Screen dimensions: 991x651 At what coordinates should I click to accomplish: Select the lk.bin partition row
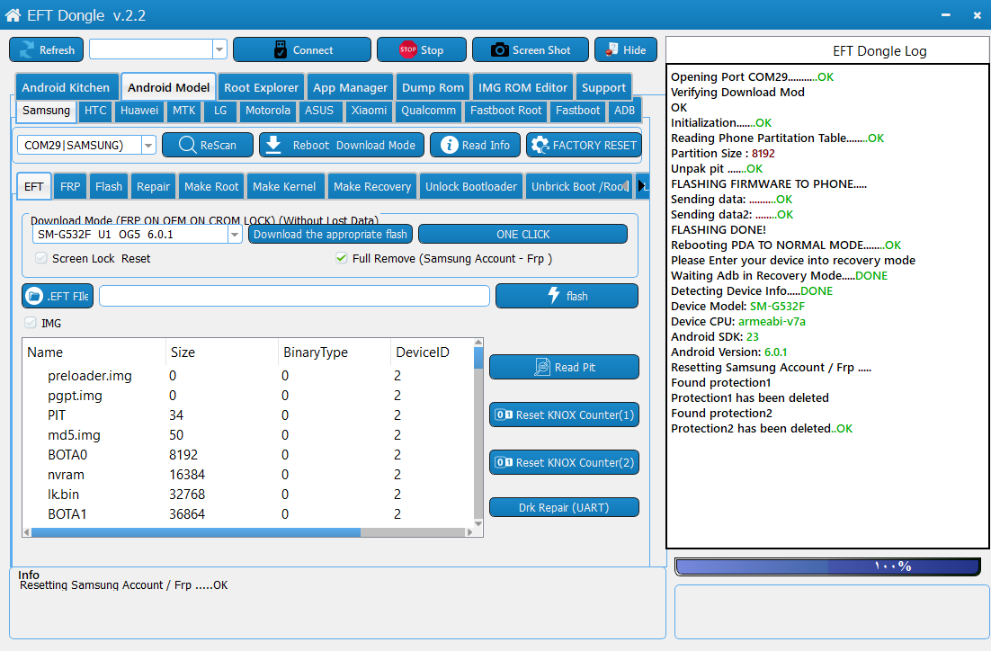(x=248, y=495)
